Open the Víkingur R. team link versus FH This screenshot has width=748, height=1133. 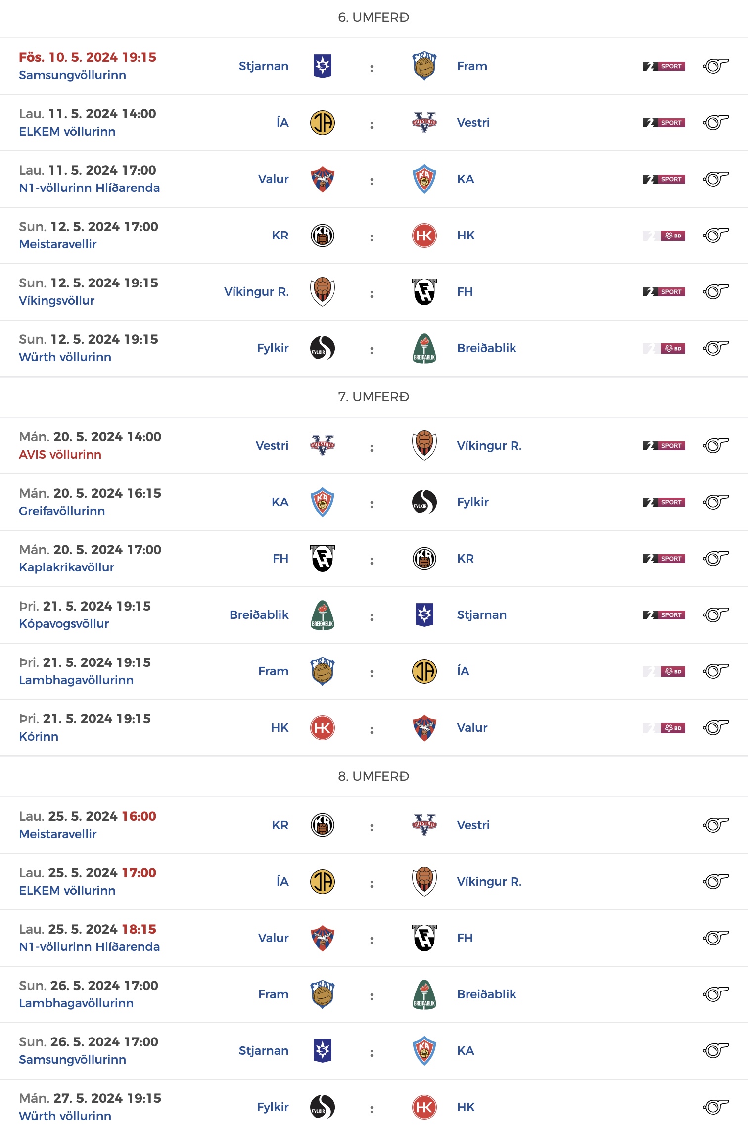click(256, 292)
